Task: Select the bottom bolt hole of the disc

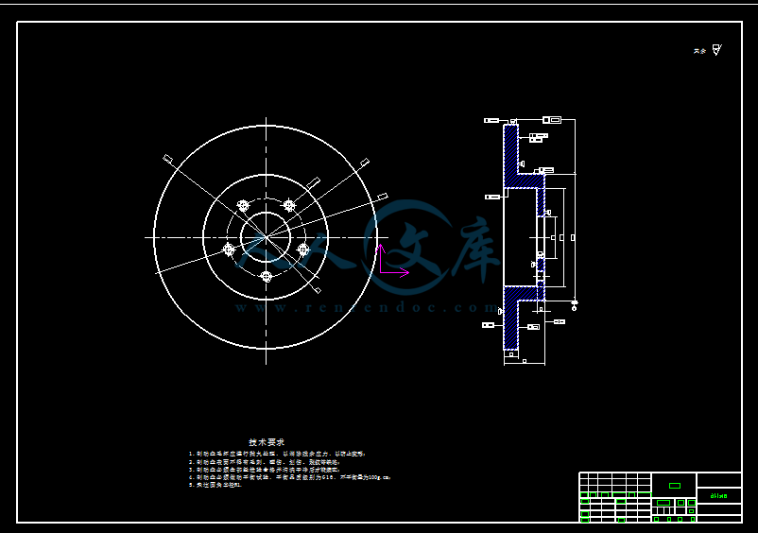Action: [266, 276]
